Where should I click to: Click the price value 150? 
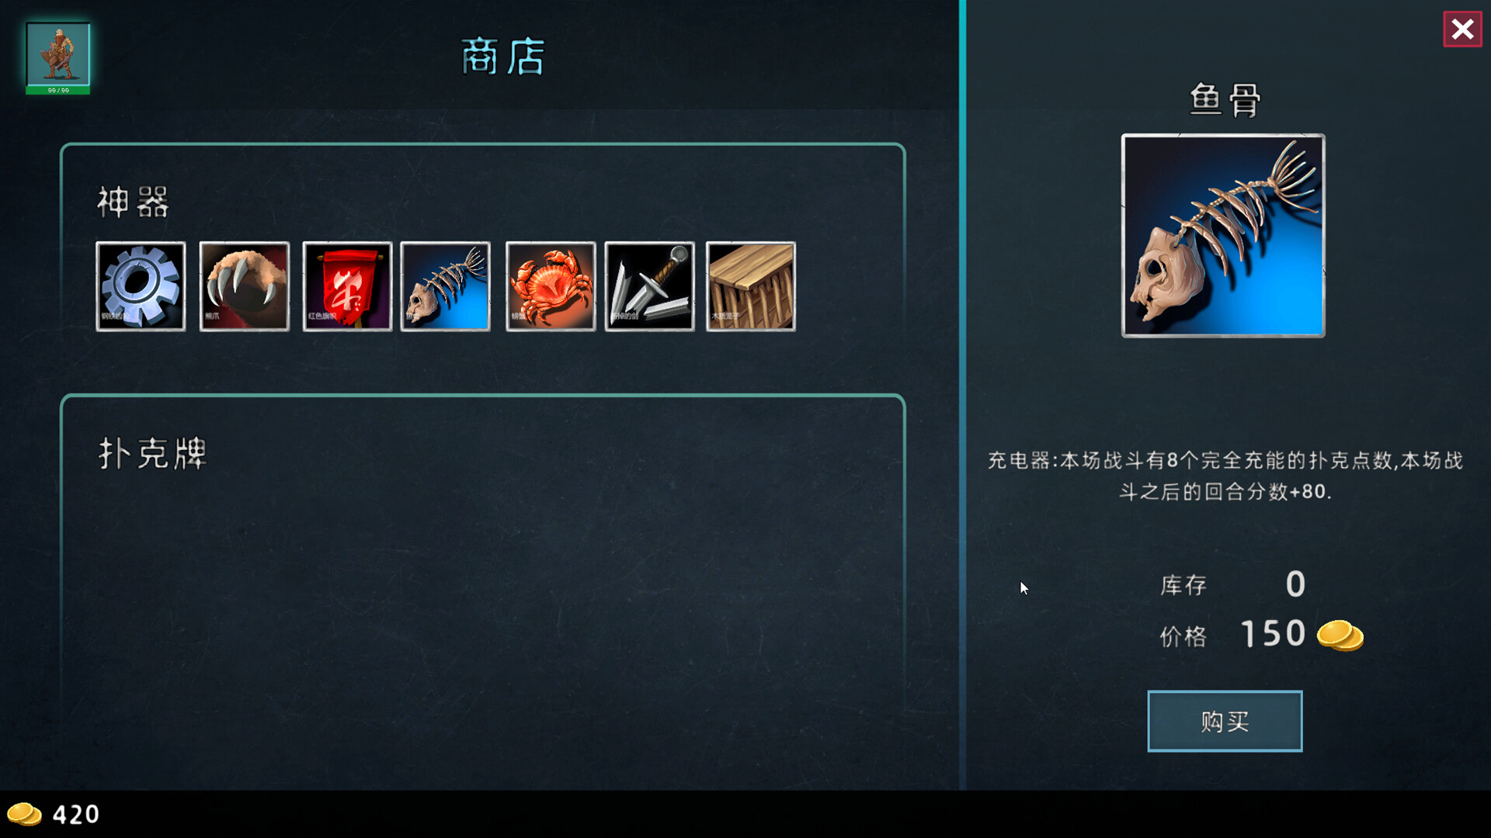point(1274,634)
